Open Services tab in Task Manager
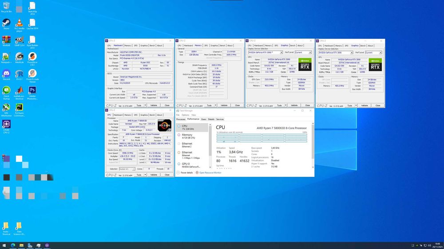Image resolution: width=444 pixels, height=249 pixels. click(x=220, y=119)
